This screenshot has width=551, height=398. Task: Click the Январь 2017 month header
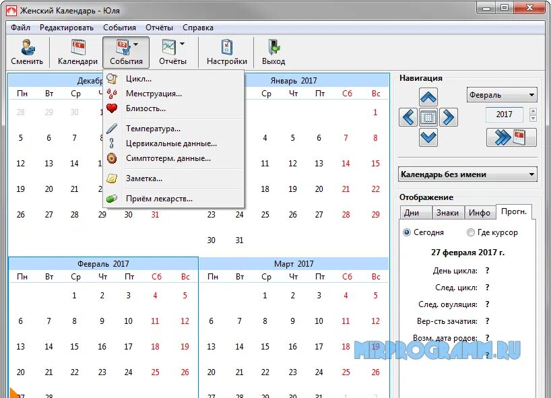294,81
